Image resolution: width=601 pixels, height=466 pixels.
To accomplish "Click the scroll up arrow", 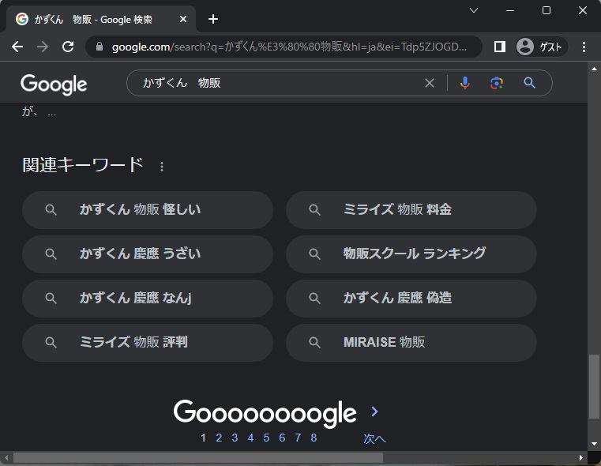I will 594,69.
